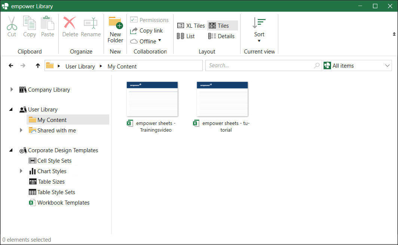Collapse the User Library node
Image resolution: width=398 pixels, height=245 pixels.
pos(11,110)
